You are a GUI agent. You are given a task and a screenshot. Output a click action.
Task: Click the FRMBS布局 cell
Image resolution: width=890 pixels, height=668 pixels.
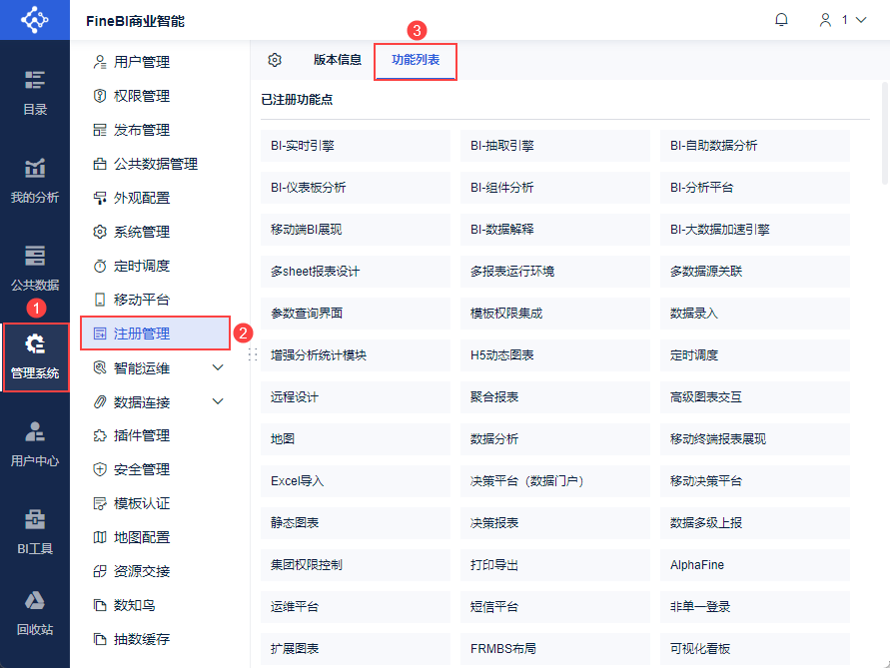tap(555, 649)
